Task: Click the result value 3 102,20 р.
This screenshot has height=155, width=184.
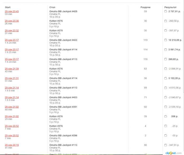Action: (175, 78)
